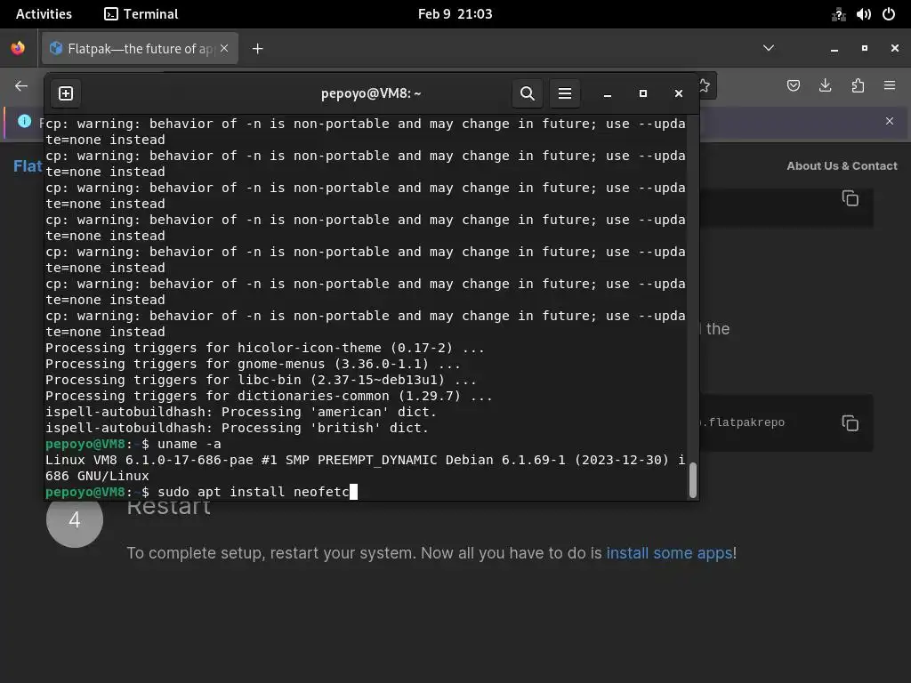Screen dimensions: 911x683
Task: Maximize the Firefox window
Action: 865,48
